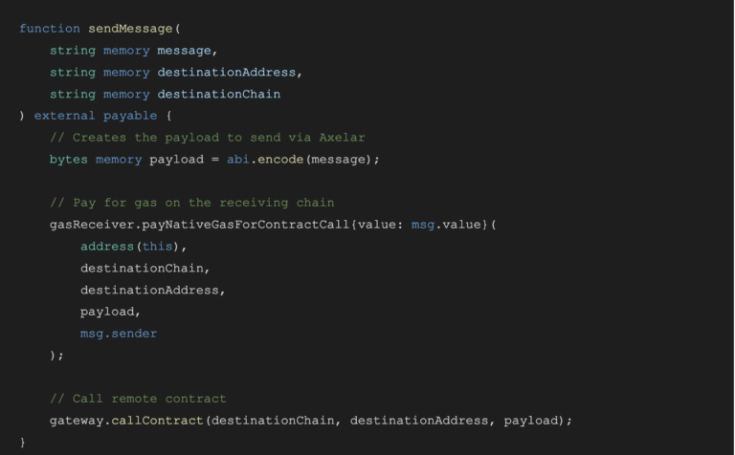Image resolution: width=735 pixels, height=455 pixels.
Task: Click the "payable" keyword
Action: [x=130, y=116]
